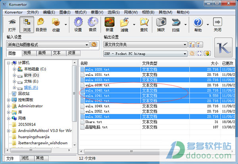Open the 网络(W) menu
Image resolution: width=238 pixels, height=164 pixels.
(x=131, y=12)
